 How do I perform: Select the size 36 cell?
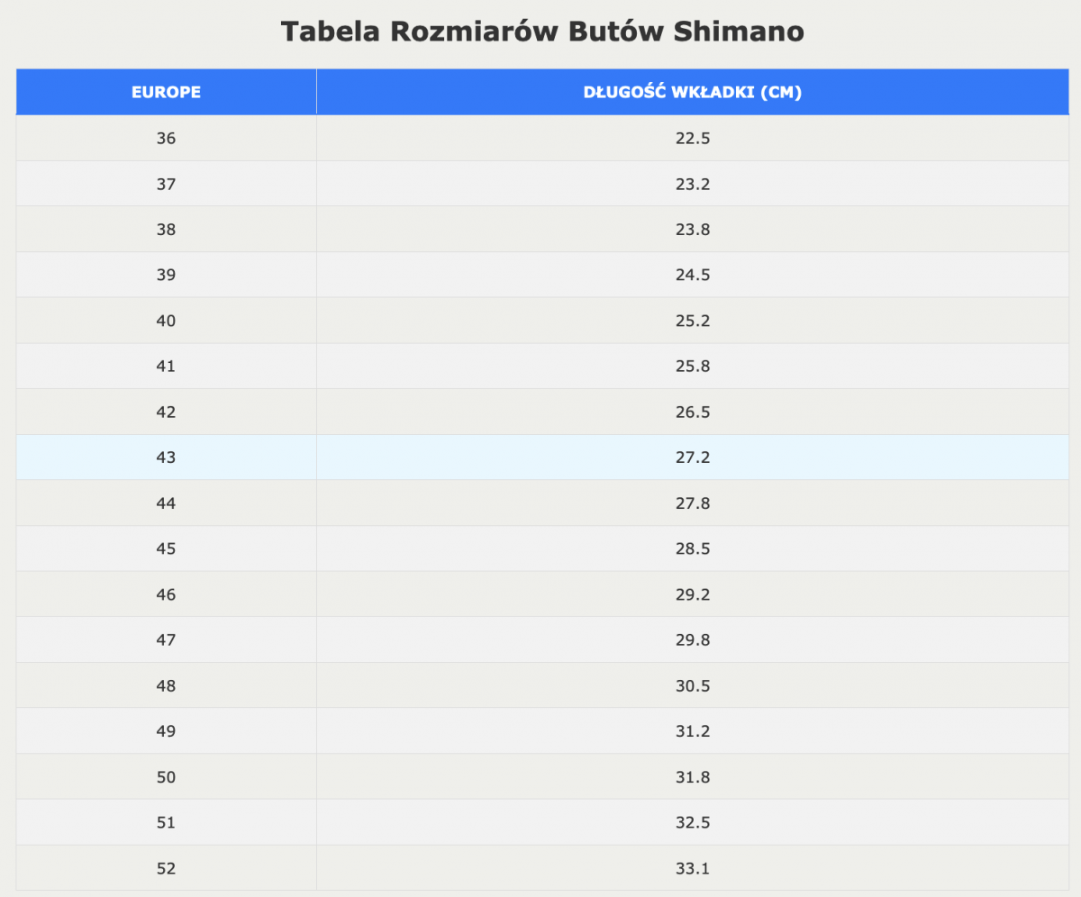(166, 139)
